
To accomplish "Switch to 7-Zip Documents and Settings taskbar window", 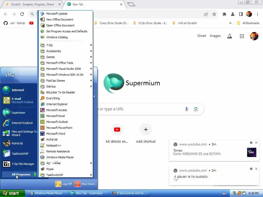I will (130, 193).
